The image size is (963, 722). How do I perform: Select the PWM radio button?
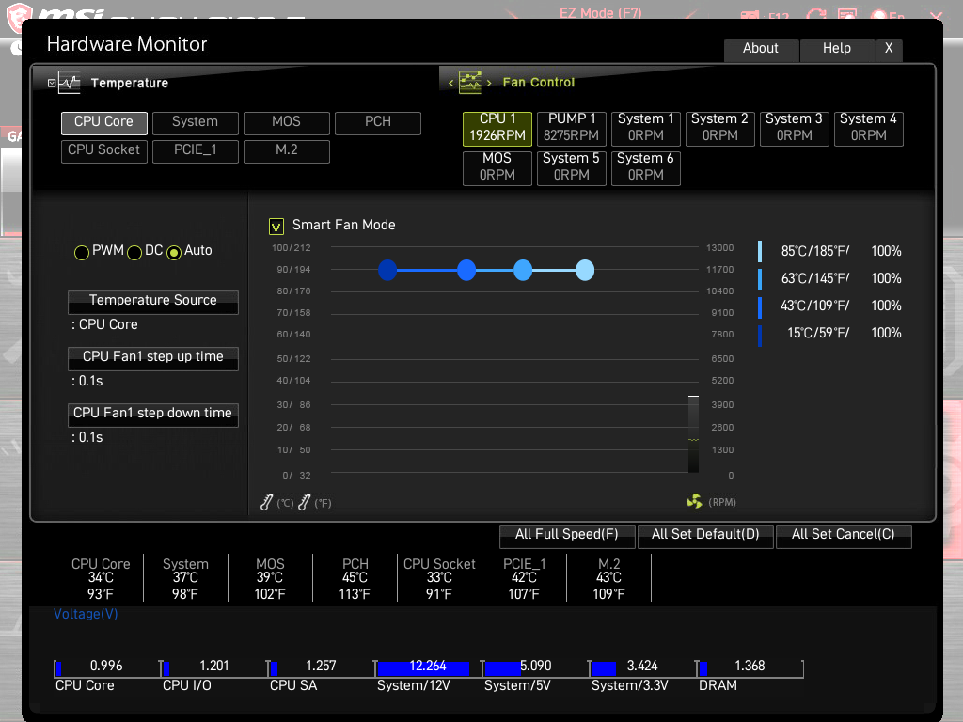tap(82, 252)
